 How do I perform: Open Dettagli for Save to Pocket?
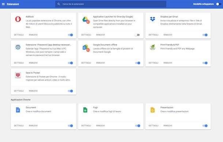pos(19,91)
